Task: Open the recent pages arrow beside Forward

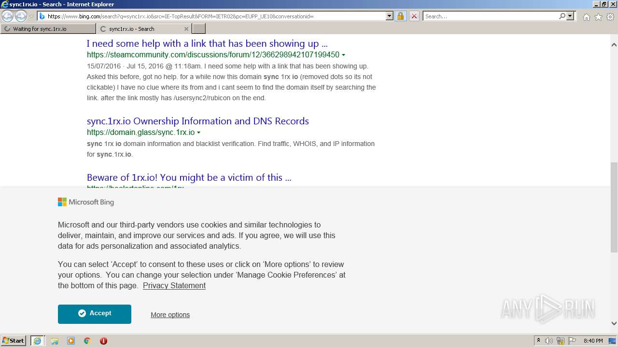Action: (31, 16)
